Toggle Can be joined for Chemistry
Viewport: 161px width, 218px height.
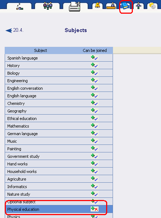click(x=95, y=103)
